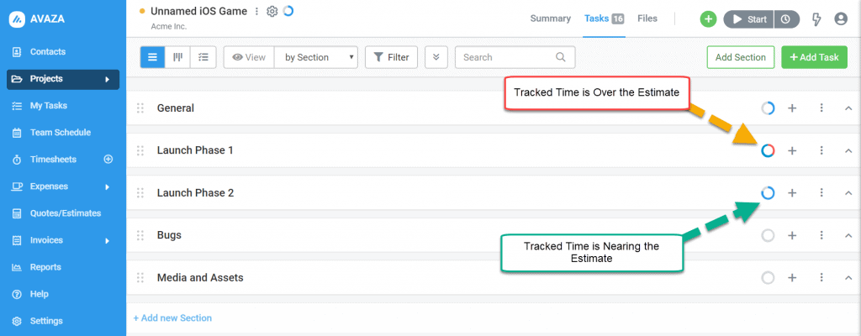Click the Launch Phase 1 progress ring

point(768,150)
